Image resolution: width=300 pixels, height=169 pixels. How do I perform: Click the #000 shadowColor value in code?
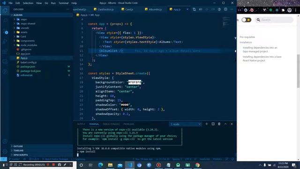[x=125, y=105]
